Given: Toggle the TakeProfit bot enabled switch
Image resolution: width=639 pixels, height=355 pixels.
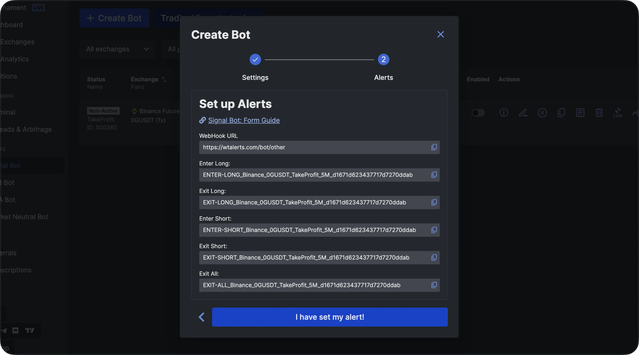Looking at the screenshot, I should [478, 112].
